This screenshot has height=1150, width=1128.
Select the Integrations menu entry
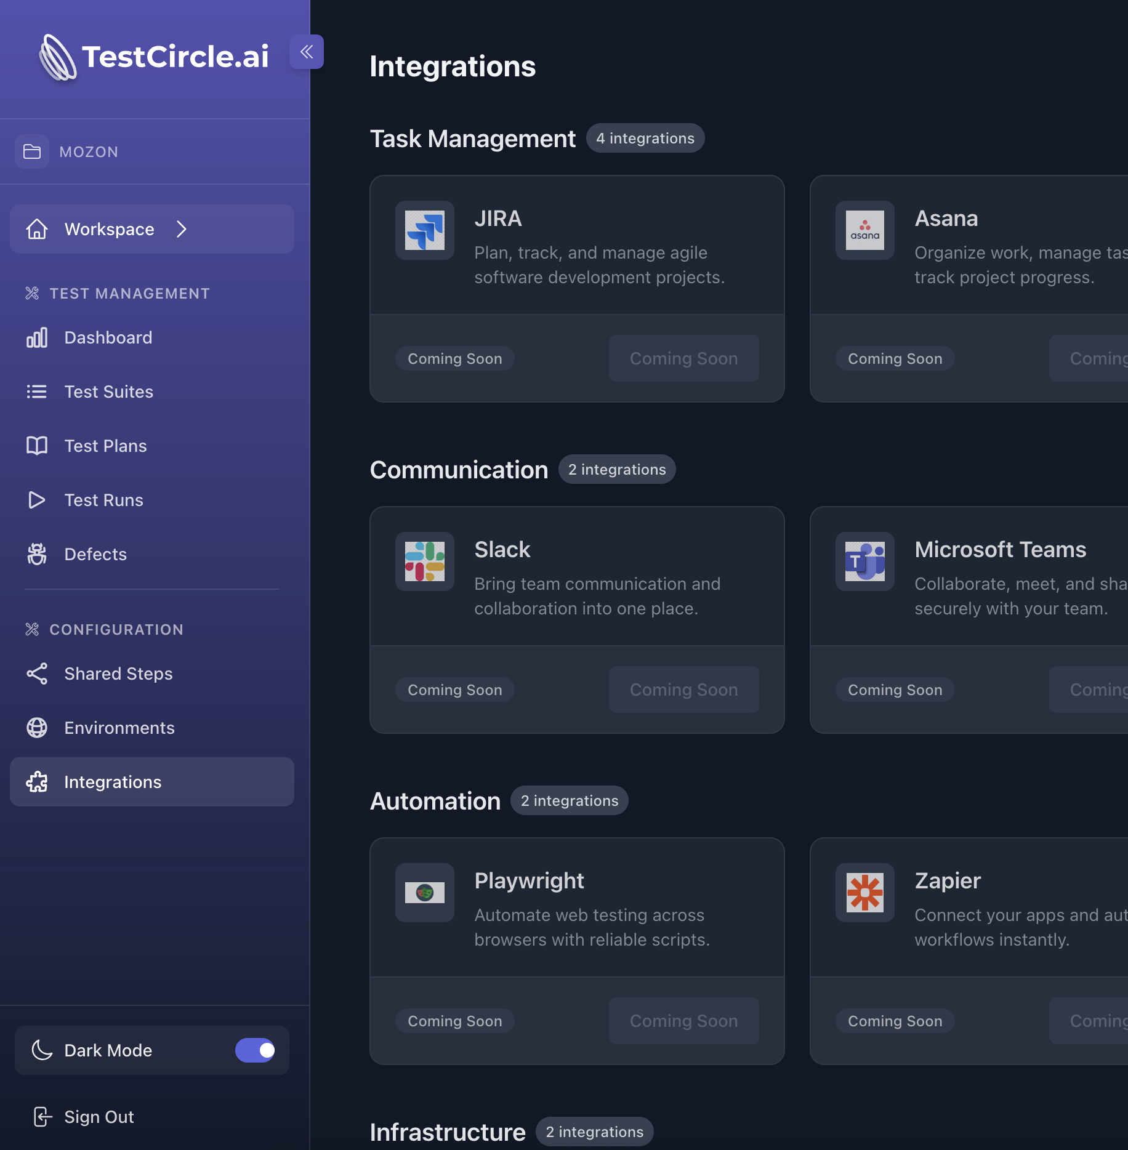[x=113, y=782]
